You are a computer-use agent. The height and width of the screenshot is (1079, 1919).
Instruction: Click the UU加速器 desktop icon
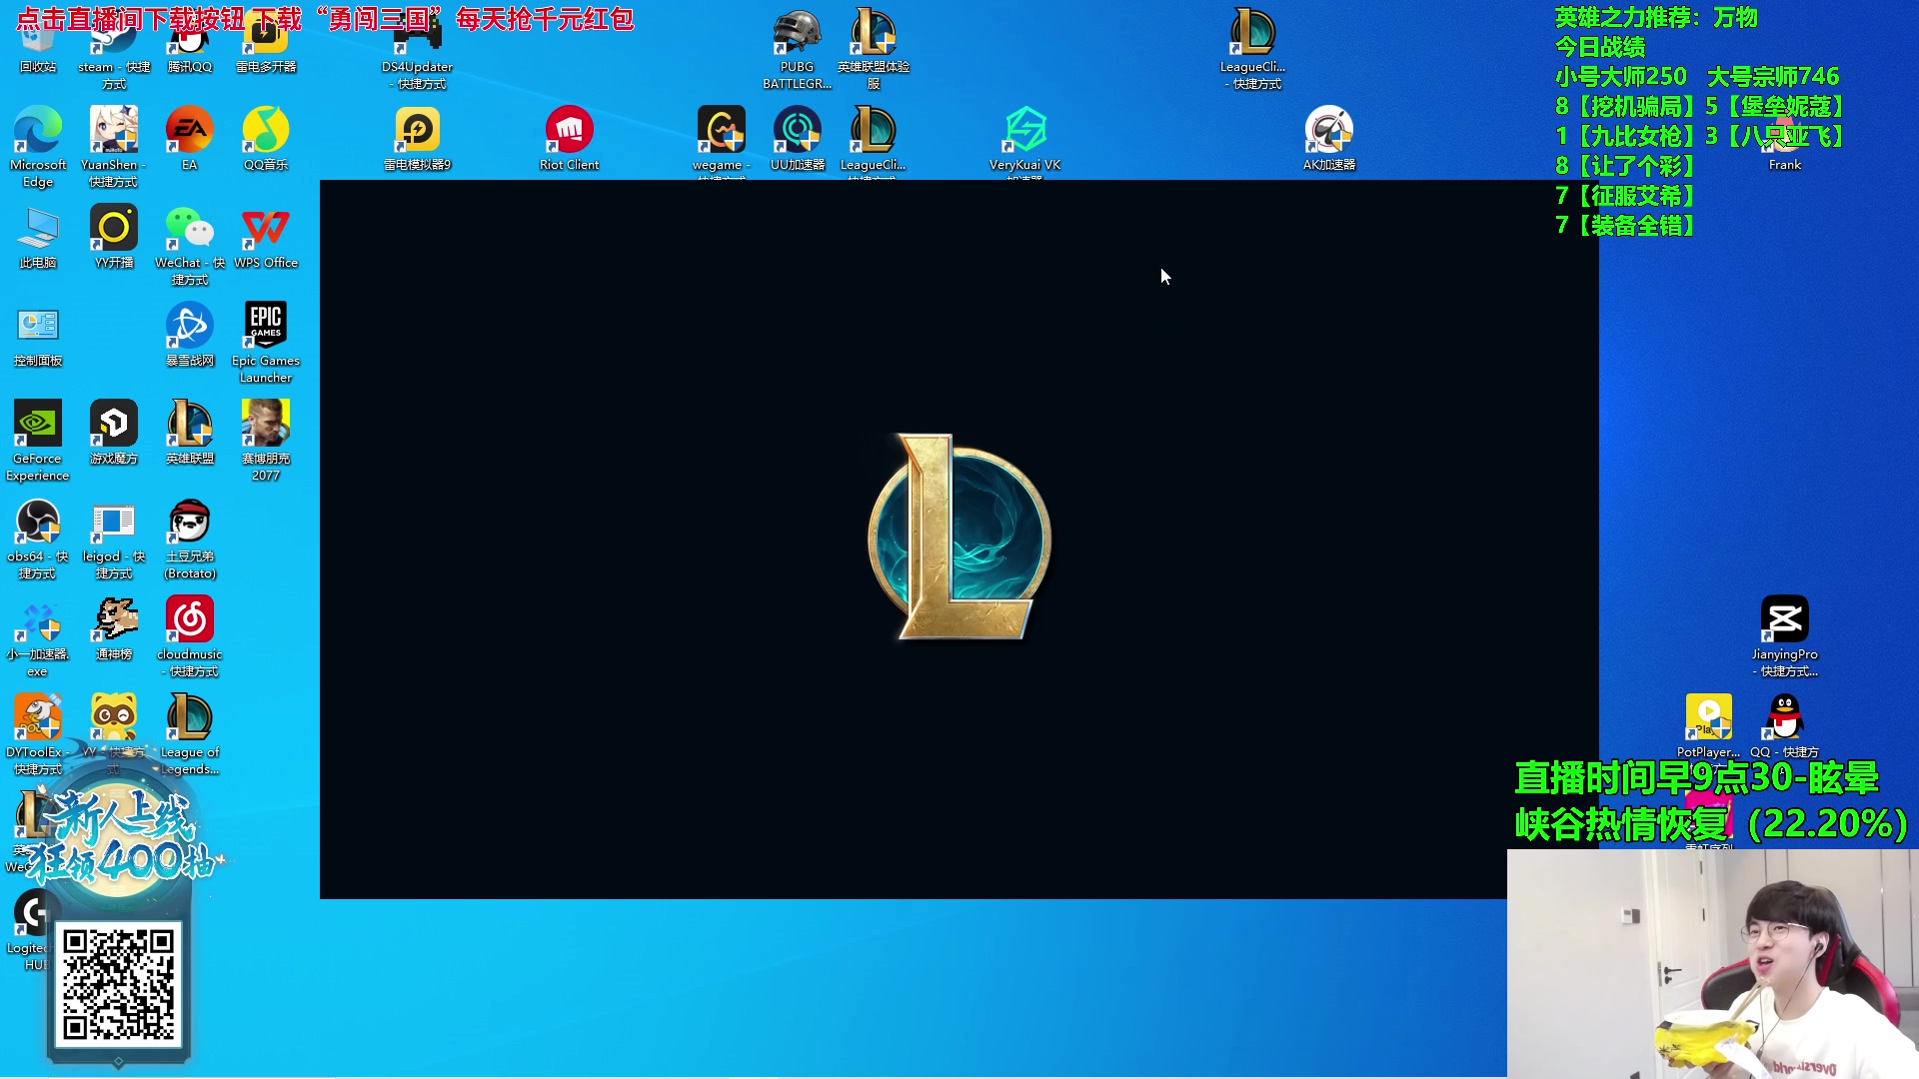coord(798,138)
